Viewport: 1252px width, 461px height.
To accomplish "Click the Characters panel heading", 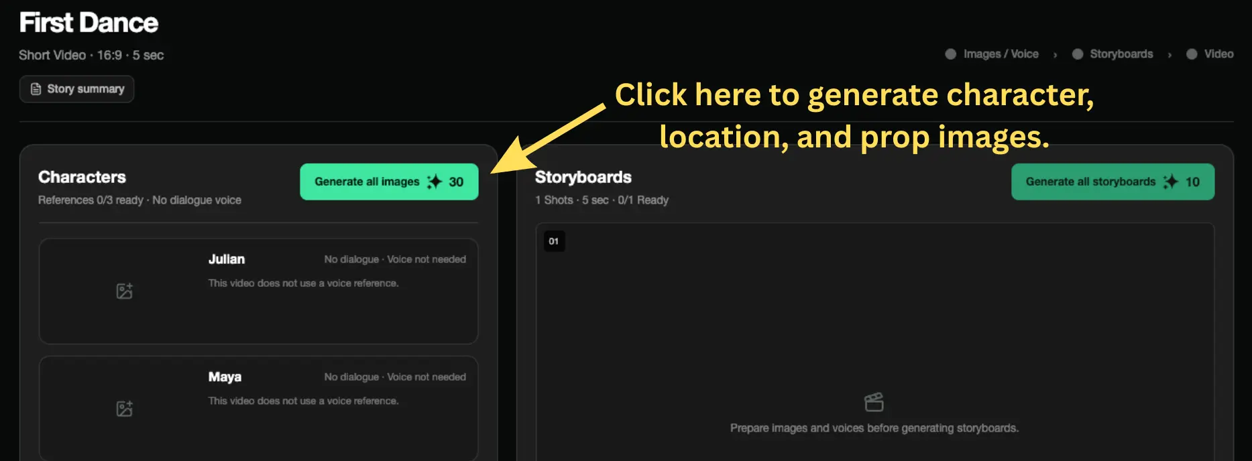I will [x=82, y=177].
